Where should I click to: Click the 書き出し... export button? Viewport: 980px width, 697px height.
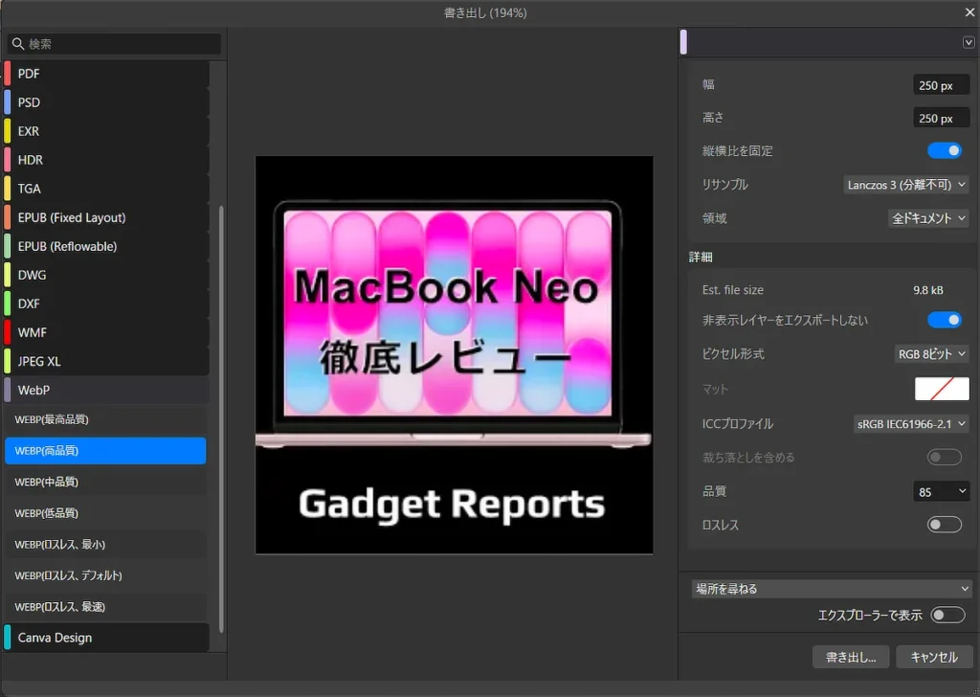tap(851, 657)
